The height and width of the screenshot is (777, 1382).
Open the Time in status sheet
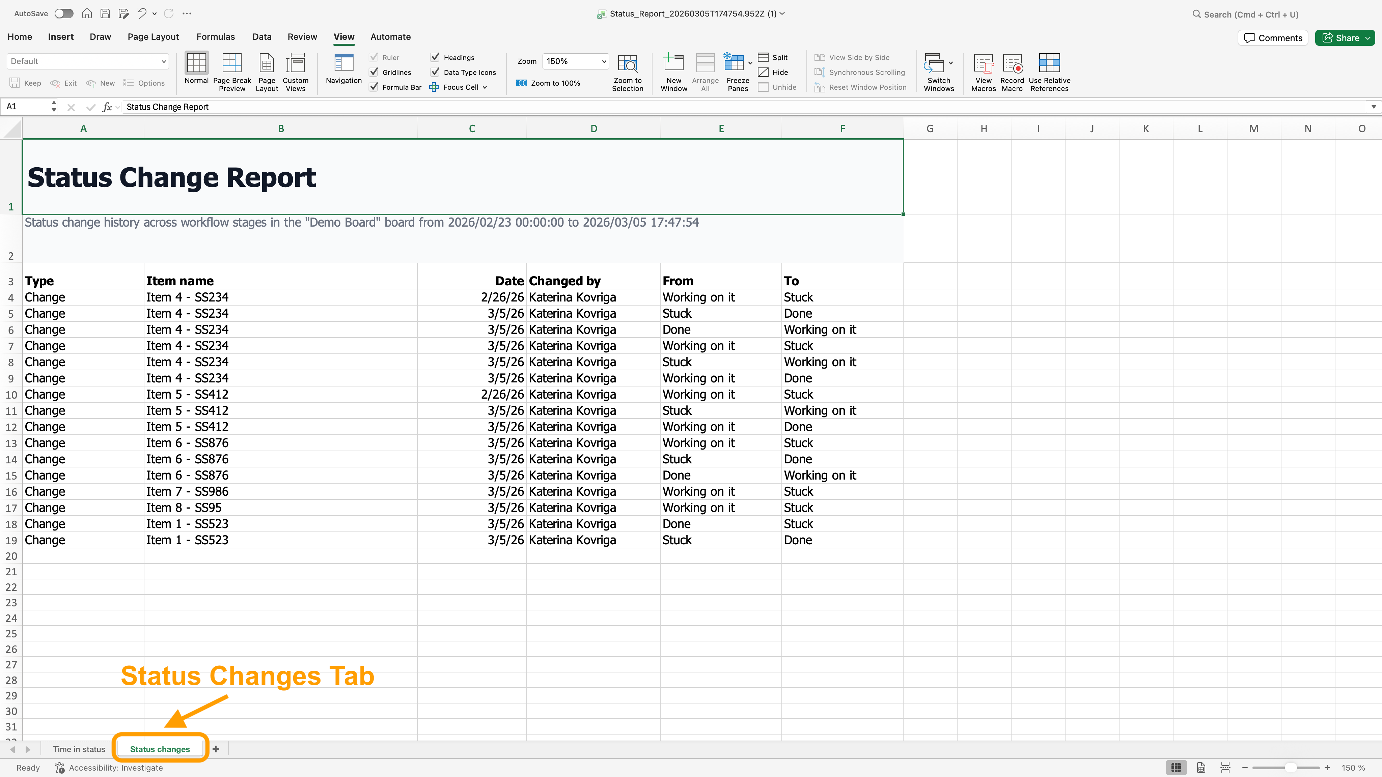coord(79,749)
